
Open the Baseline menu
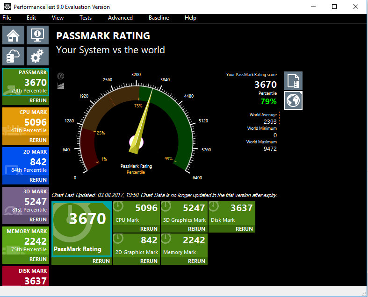click(x=159, y=18)
